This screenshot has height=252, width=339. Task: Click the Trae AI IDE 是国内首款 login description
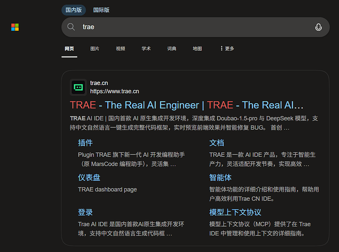(x=131, y=229)
